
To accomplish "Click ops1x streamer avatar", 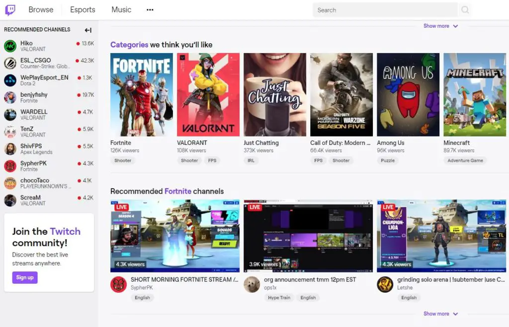I will click(x=252, y=284).
